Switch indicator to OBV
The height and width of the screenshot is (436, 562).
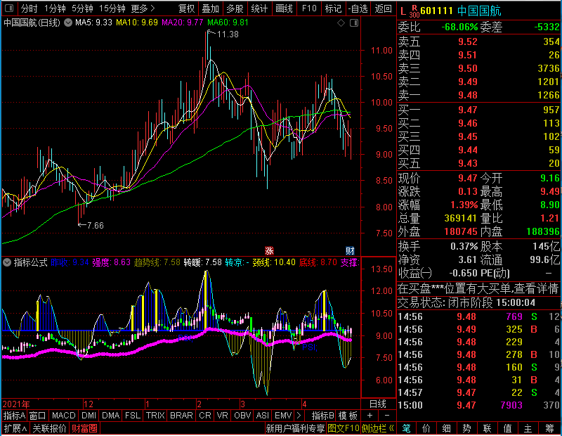pyautogui.click(x=242, y=415)
